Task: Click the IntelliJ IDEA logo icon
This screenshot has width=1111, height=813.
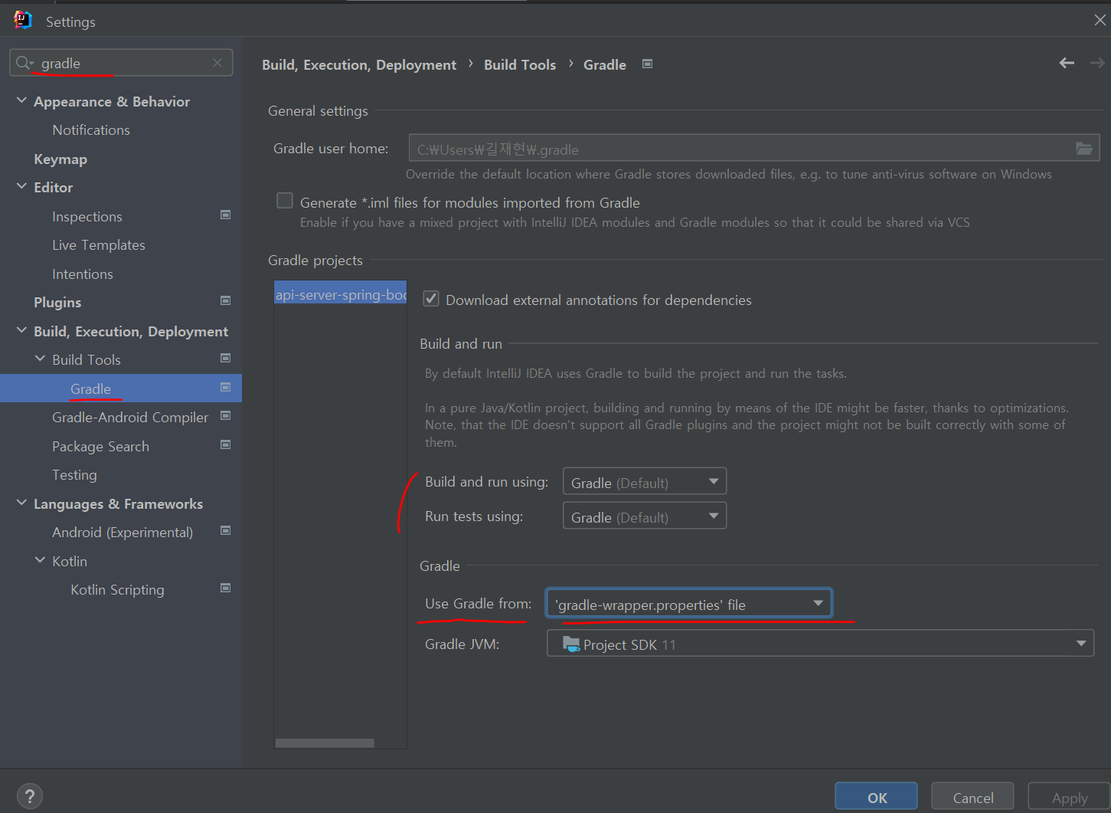Action: (x=23, y=21)
